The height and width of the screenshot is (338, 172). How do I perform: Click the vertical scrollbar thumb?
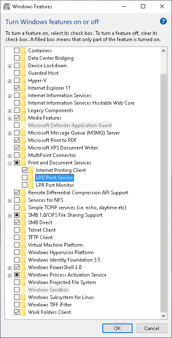point(163,193)
